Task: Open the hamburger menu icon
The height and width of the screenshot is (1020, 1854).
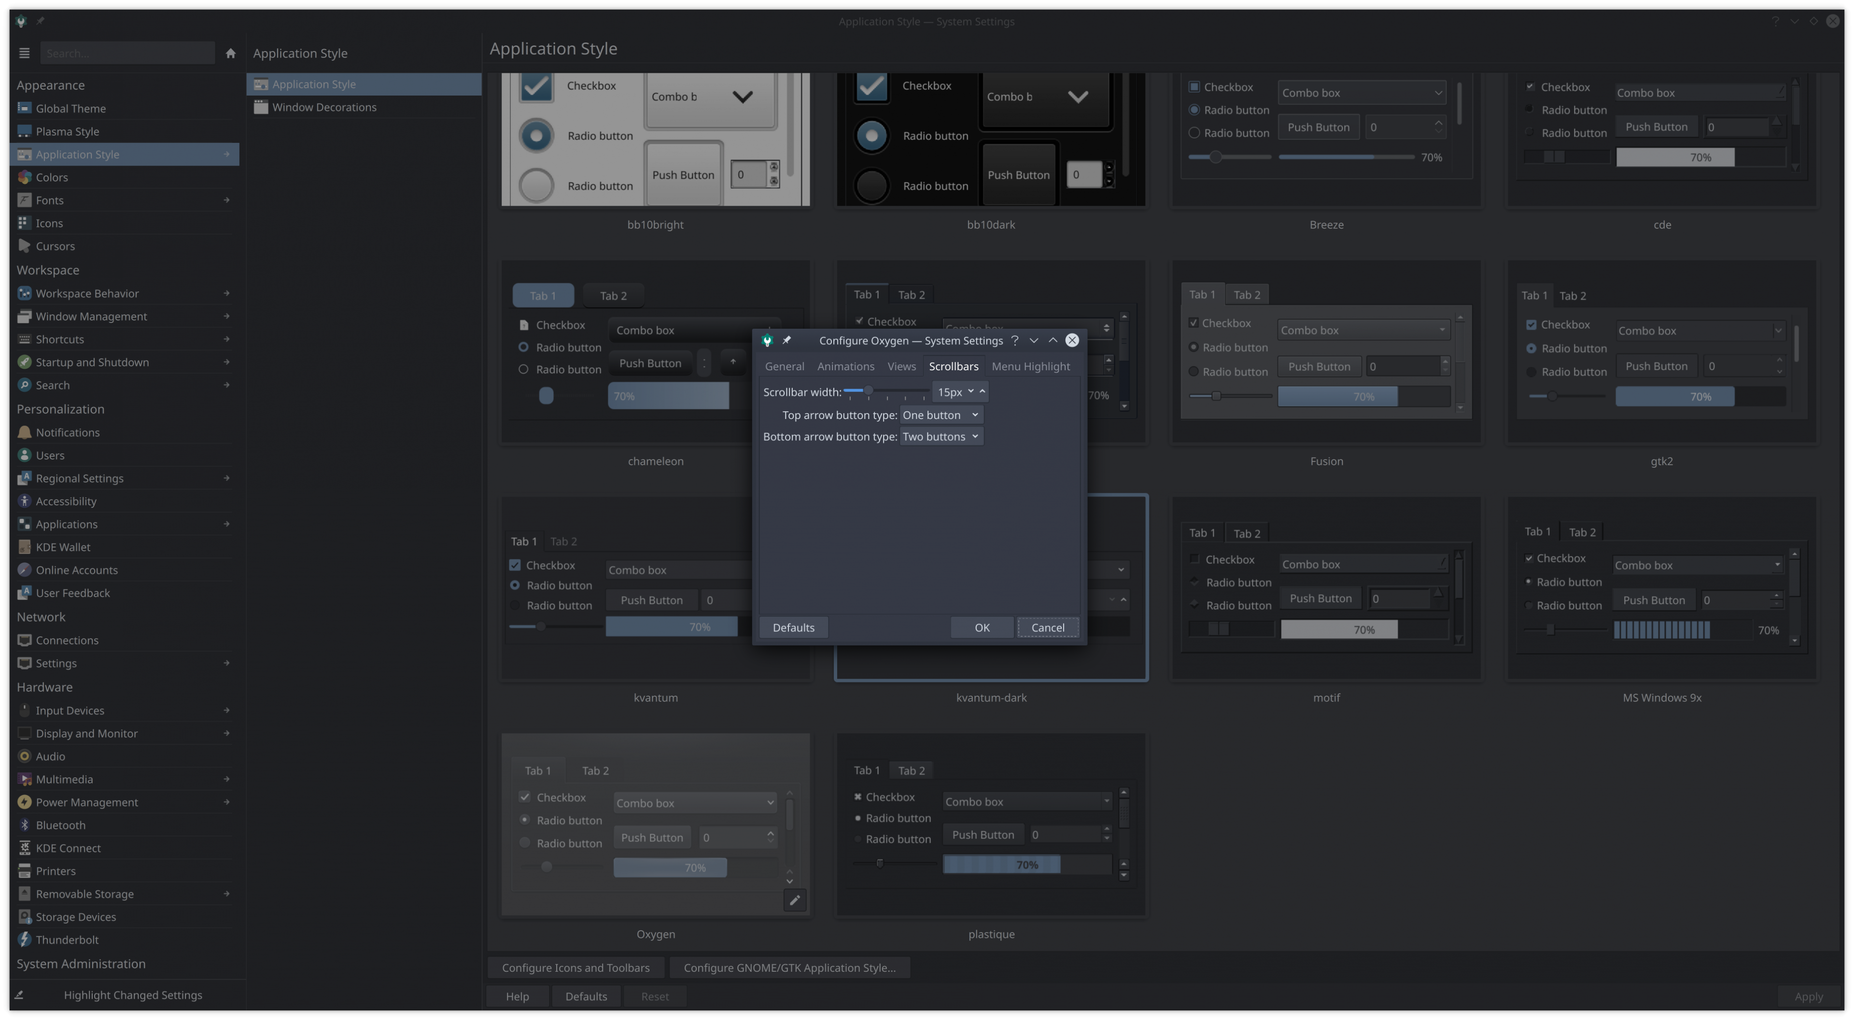Action: pyautogui.click(x=24, y=53)
